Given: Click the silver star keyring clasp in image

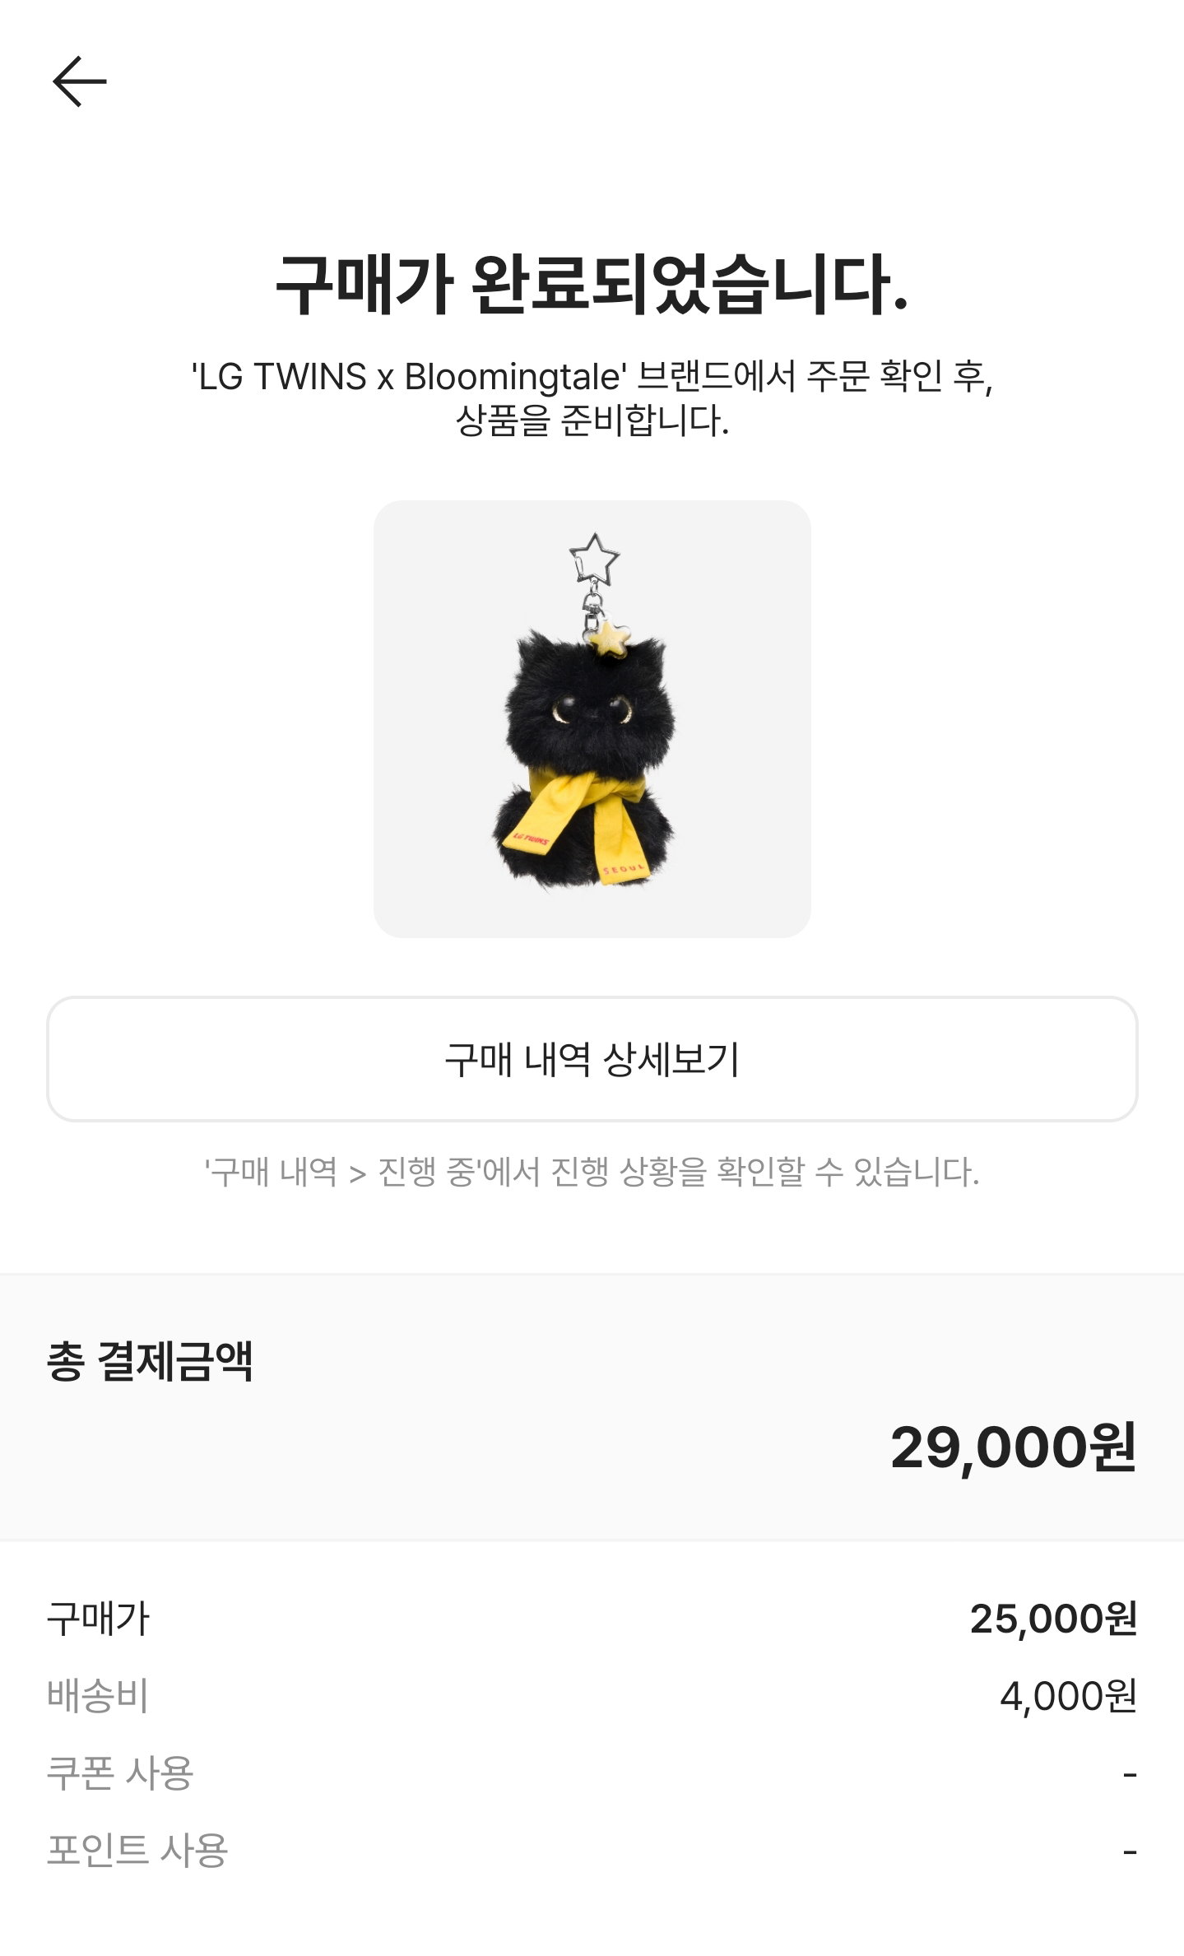Looking at the screenshot, I should (593, 559).
